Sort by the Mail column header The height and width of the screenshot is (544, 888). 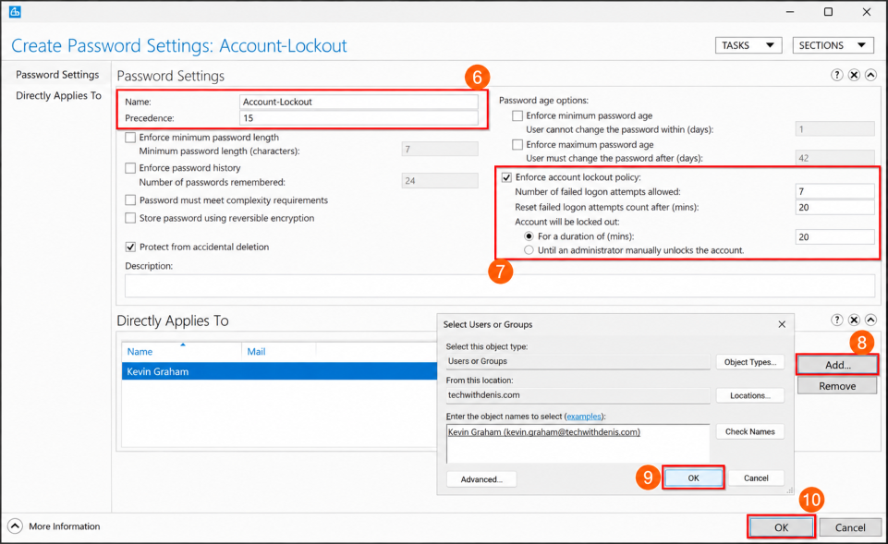pyautogui.click(x=256, y=352)
